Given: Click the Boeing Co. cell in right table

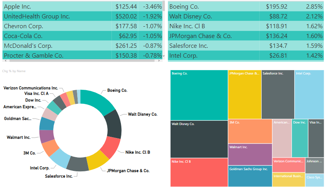Looking at the screenshot, I should 214,6.
